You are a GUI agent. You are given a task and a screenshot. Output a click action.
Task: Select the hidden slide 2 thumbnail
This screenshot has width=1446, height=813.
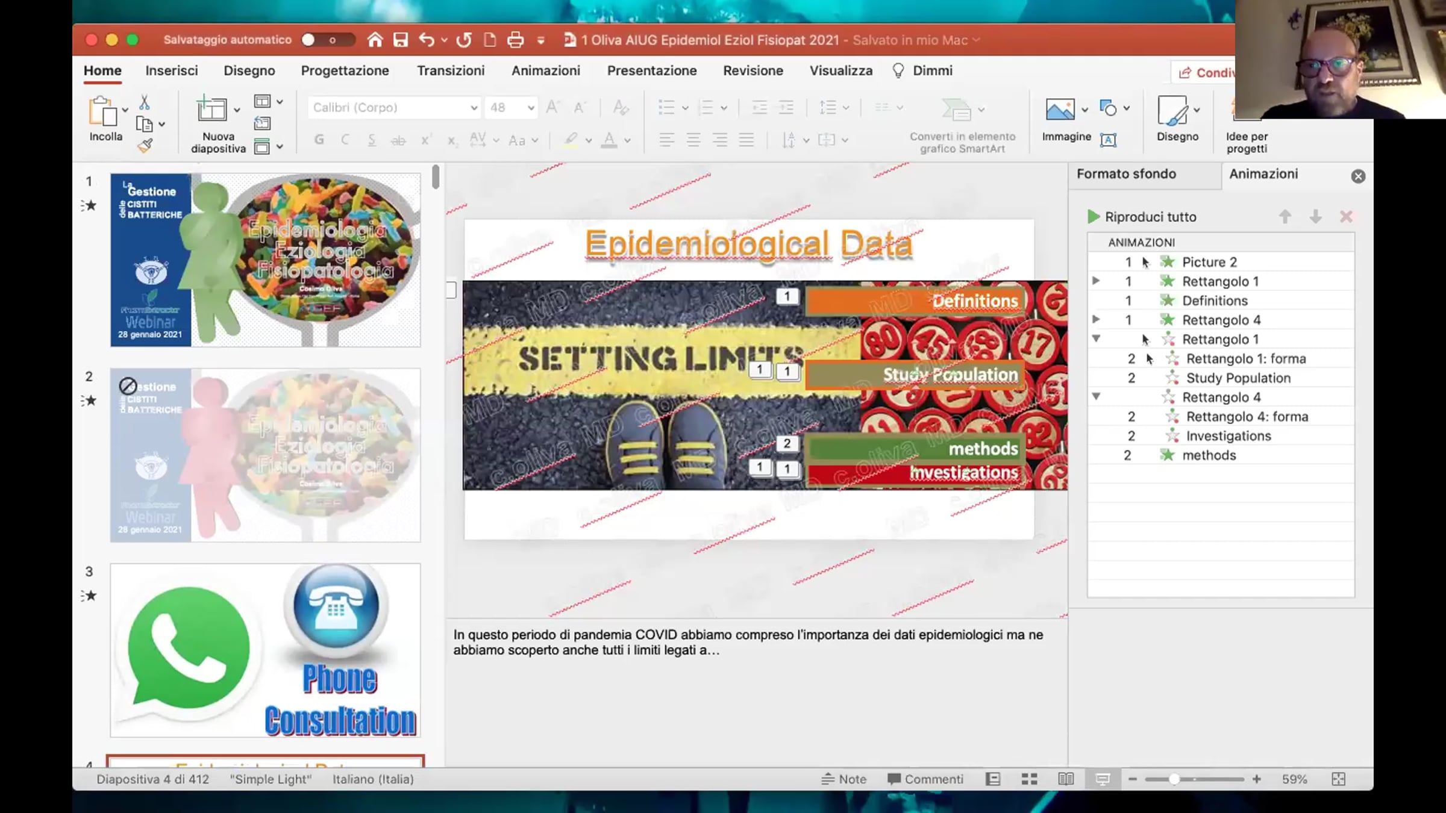pos(265,455)
